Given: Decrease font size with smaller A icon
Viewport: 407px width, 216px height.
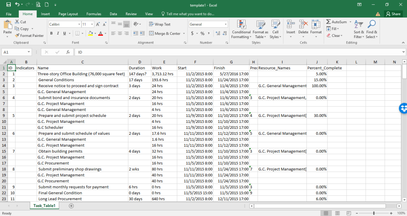Looking at the screenshot, I should (105, 24).
